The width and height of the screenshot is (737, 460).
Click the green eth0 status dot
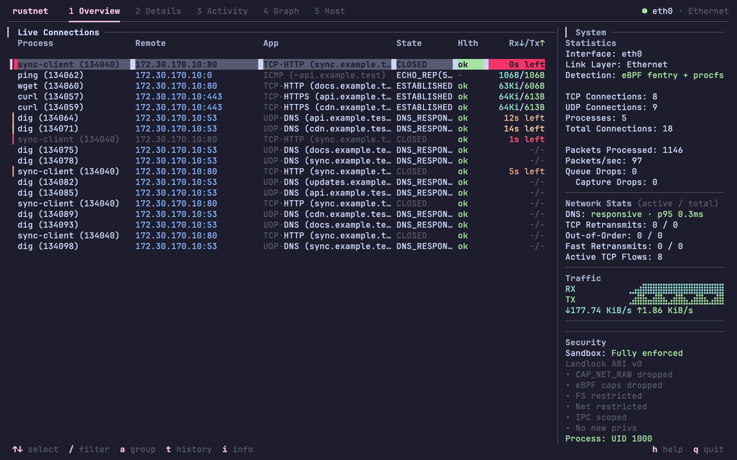coord(644,11)
